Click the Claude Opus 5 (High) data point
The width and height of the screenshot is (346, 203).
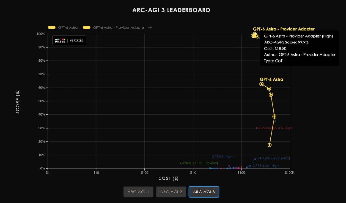pos(256,128)
